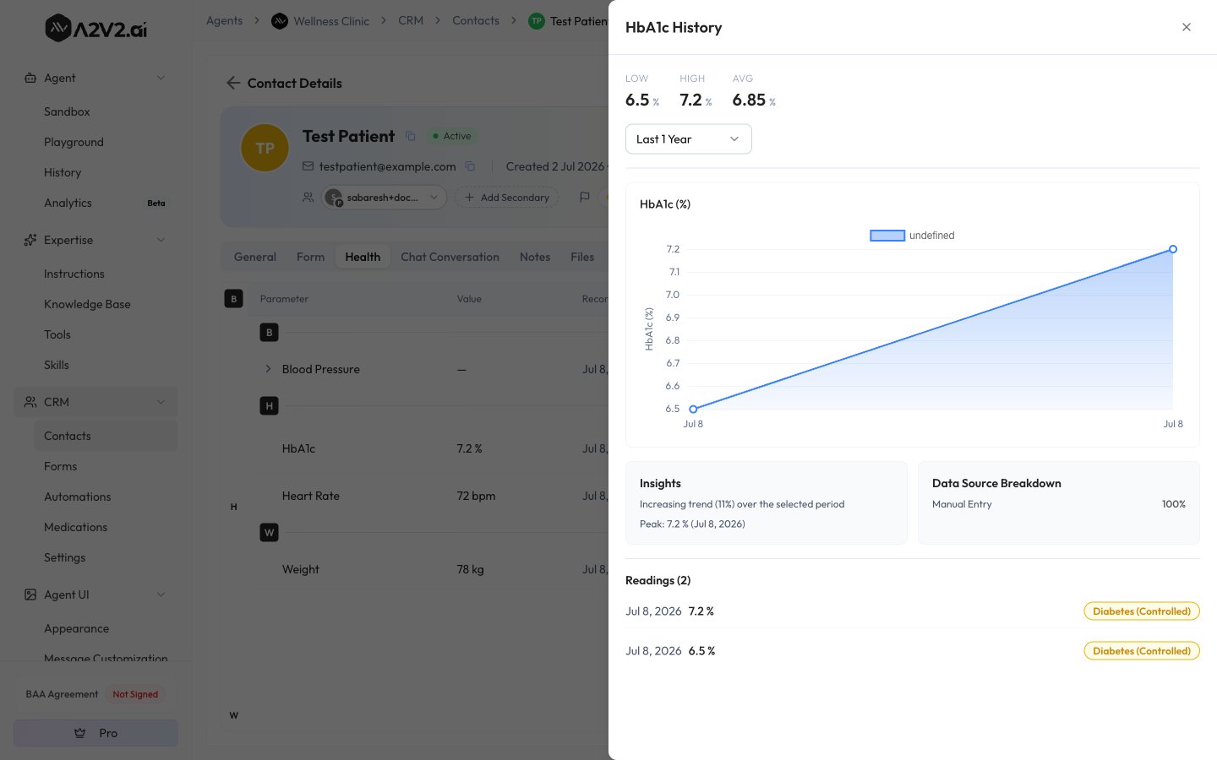Screen dimensions: 1217x760
Task: Open Analytics Beta in the sidebar
Action: click(105, 203)
